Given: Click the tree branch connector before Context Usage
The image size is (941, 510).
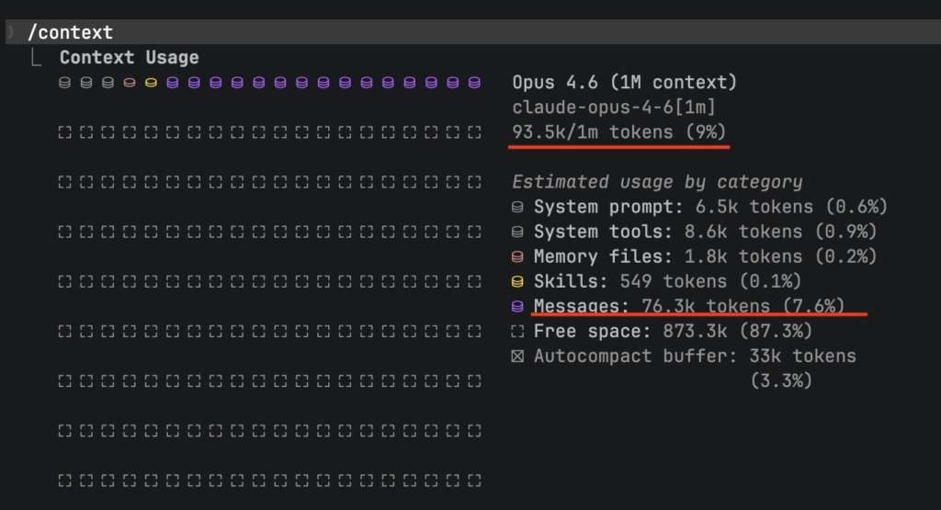Looking at the screenshot, I should point(38,59).
